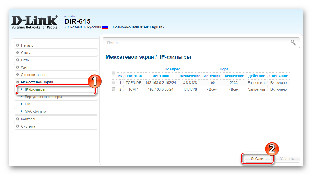This screenshot has height=191, width=312.
Task: Check the box for rule 1 TCP/UDP
Action: coord(114,83)
